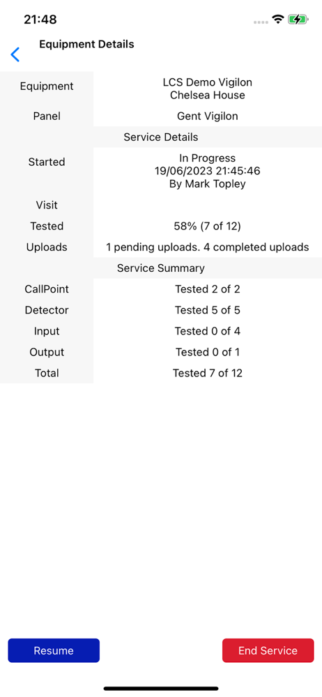
Task: Click the Resume button
Action: (x=54, y=651)
